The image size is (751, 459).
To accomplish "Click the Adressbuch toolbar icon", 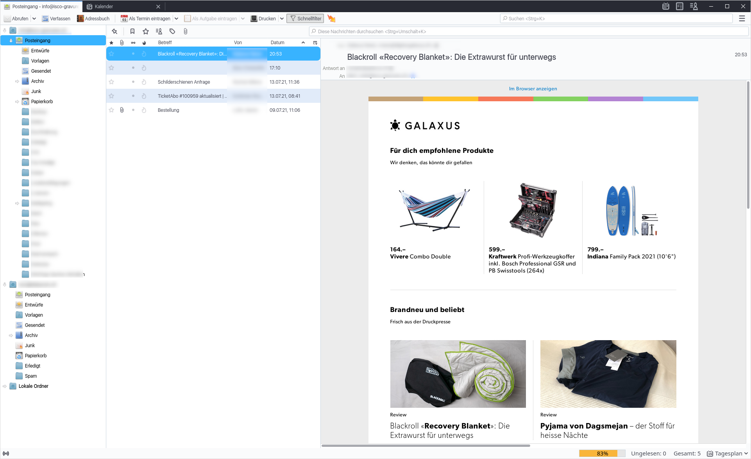I will [80, 18].
